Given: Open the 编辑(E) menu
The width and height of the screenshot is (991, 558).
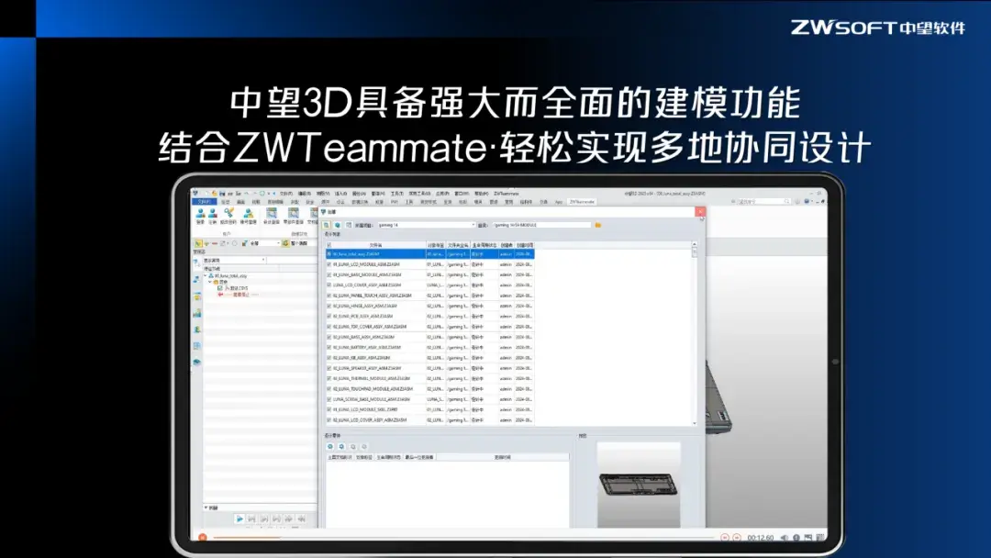Looking at the screenshot, I should click(x=305, y=194).
